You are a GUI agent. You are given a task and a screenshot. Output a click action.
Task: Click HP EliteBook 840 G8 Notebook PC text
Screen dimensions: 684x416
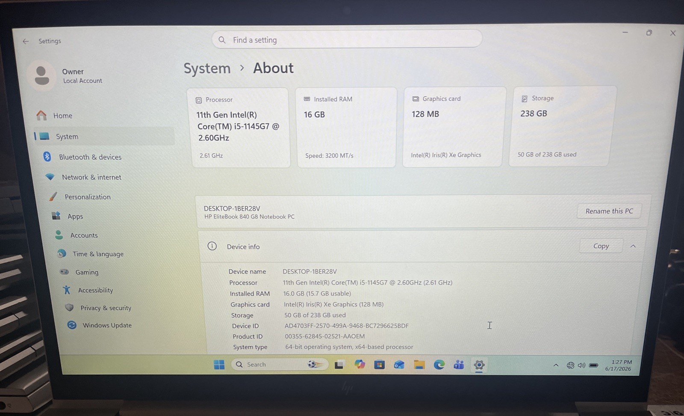[249, 217]
